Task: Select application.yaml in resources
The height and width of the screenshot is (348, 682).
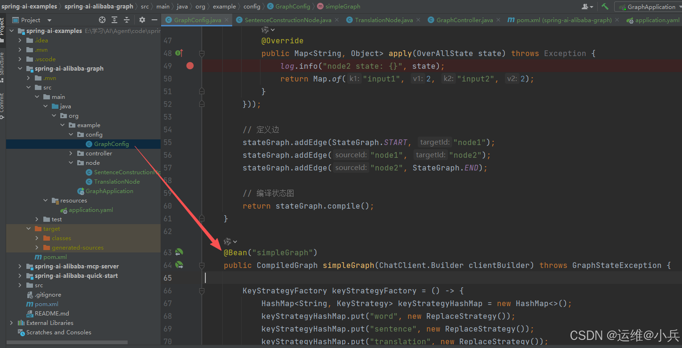Action: (x=90, y=210)
